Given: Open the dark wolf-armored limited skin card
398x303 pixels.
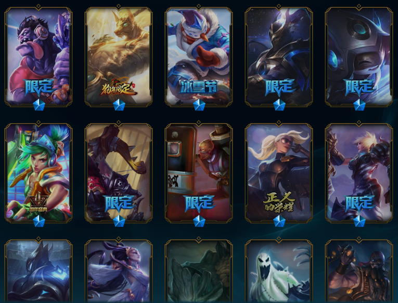Looking at the screenshot, I should point(119,173).
